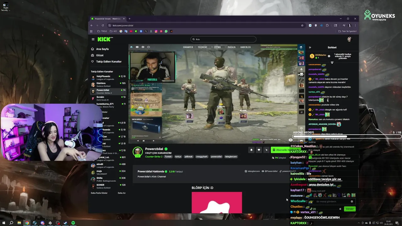Open the apps grid in bookmarks bar
This screenshot has width=402, height=226.
click(91, 31)
